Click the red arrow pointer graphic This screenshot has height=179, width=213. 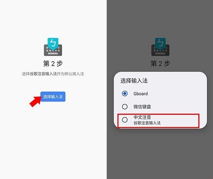point(35,102)
